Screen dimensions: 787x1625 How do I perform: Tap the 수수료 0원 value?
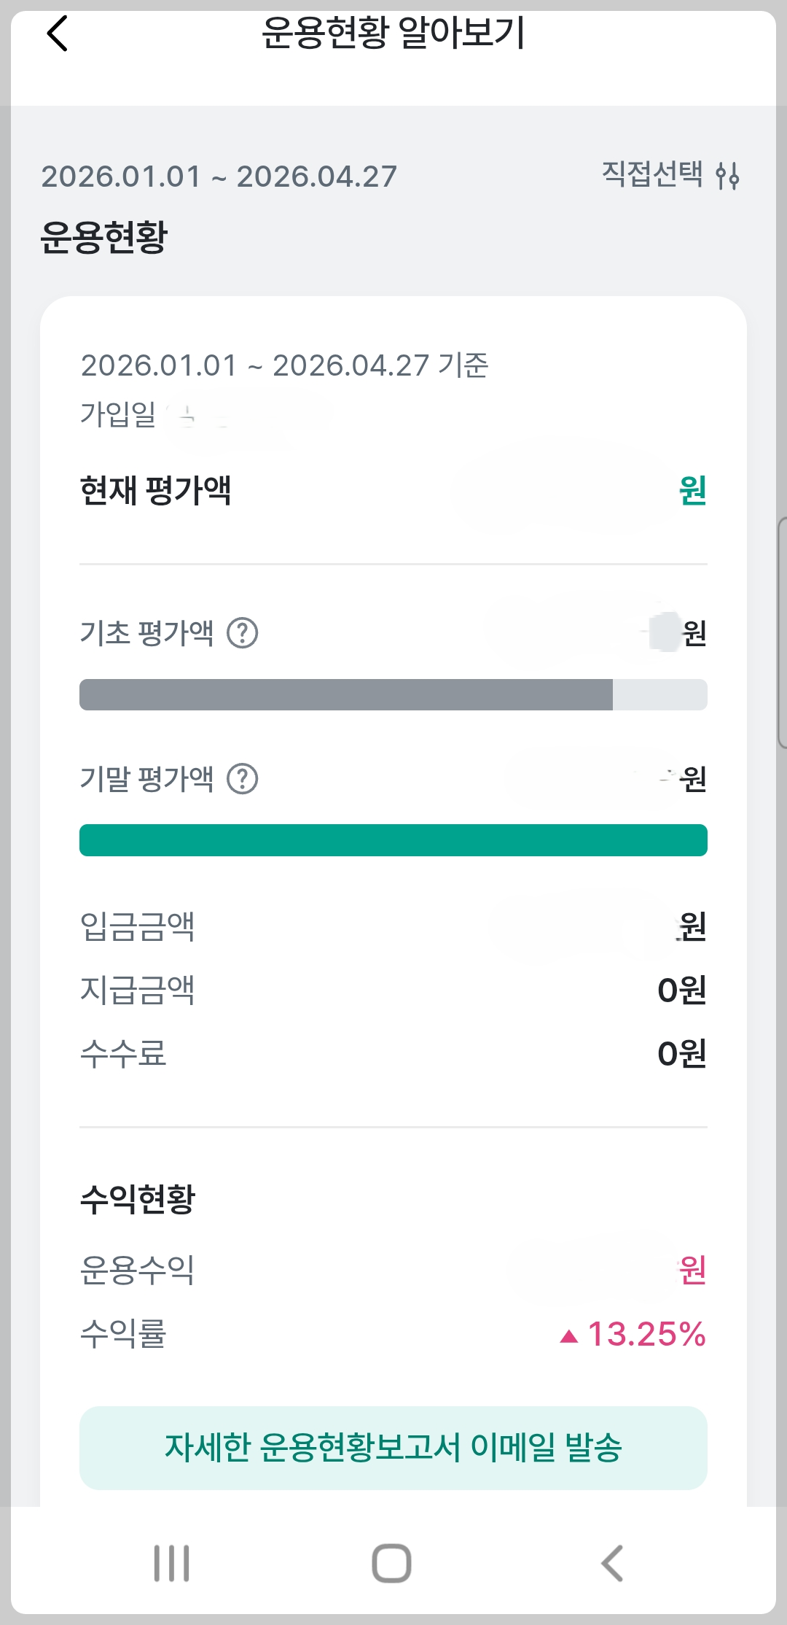coord(682,1053)
